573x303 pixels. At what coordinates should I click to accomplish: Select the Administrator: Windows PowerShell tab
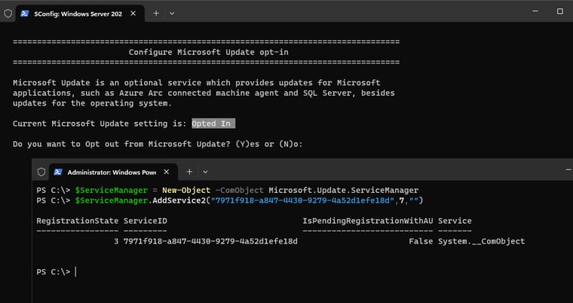point(112,172)
